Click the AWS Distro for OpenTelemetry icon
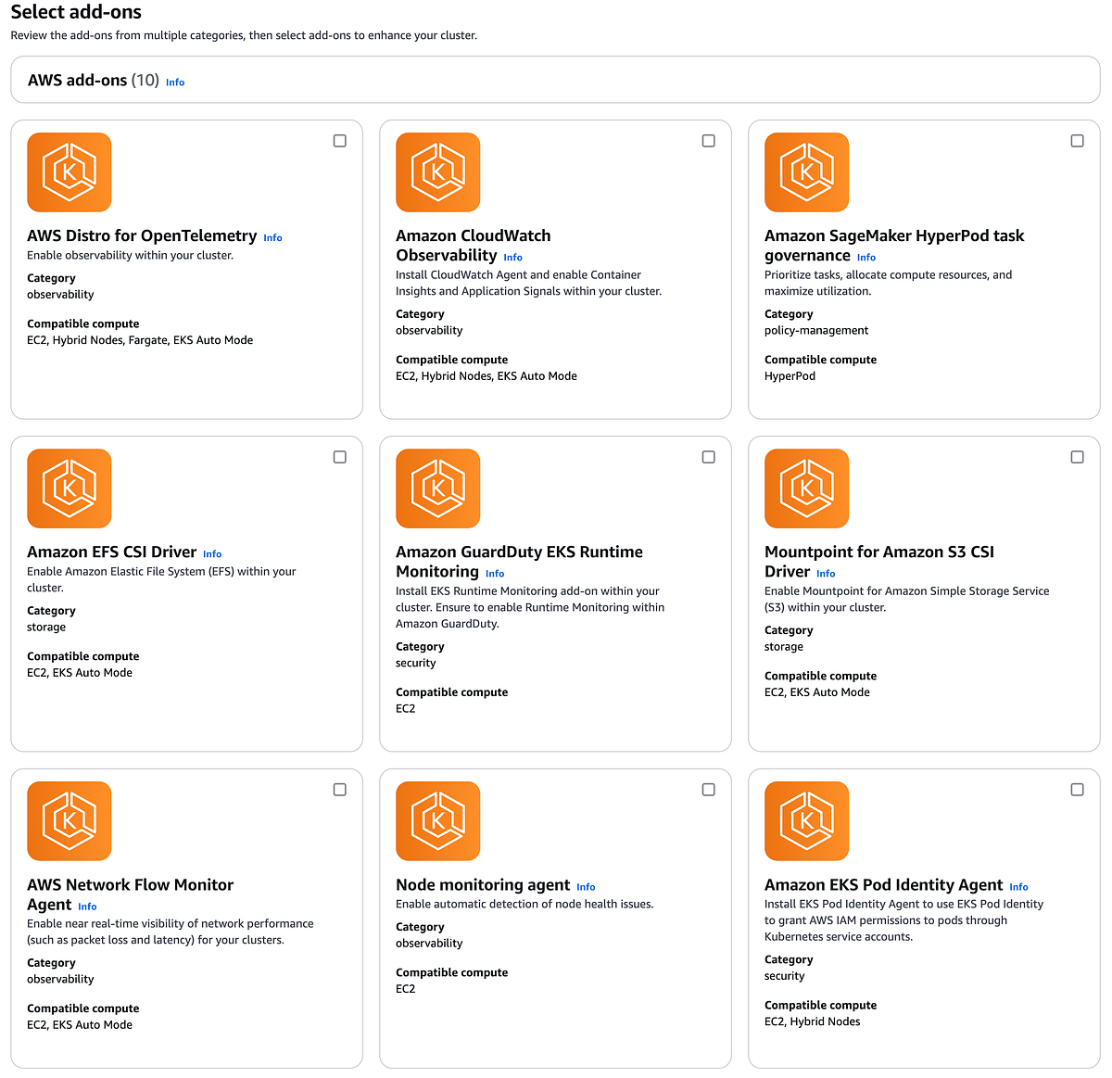 [69, 172]
